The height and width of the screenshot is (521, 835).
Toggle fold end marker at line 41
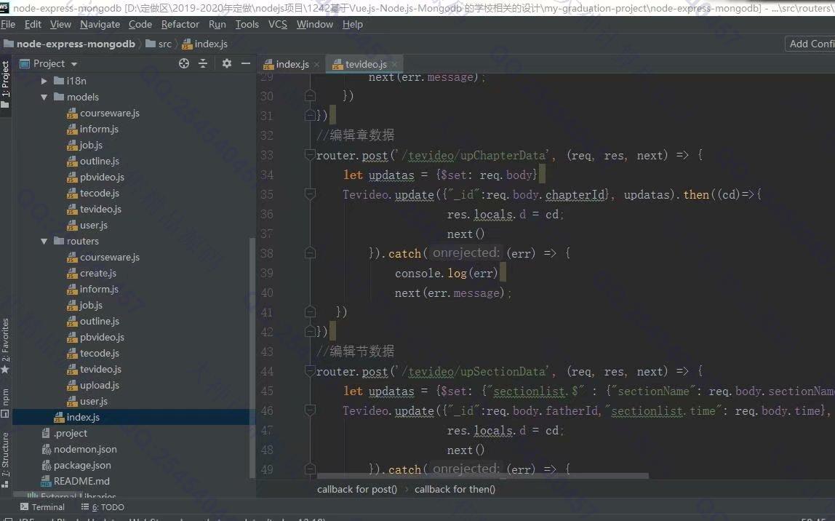309,312
